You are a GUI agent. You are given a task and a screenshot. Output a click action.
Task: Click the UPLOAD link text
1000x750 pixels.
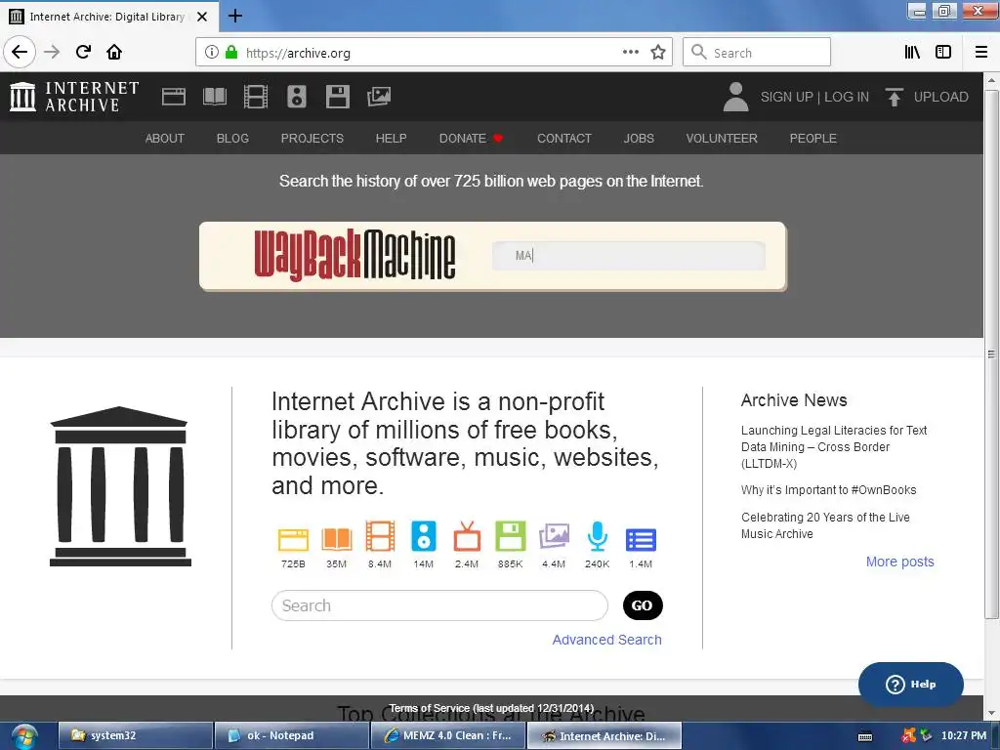click(x=941, y=97)
